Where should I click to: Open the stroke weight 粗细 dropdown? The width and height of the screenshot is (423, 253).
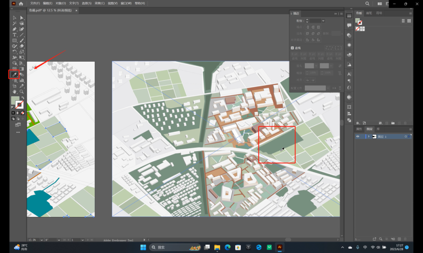[323, 21]
